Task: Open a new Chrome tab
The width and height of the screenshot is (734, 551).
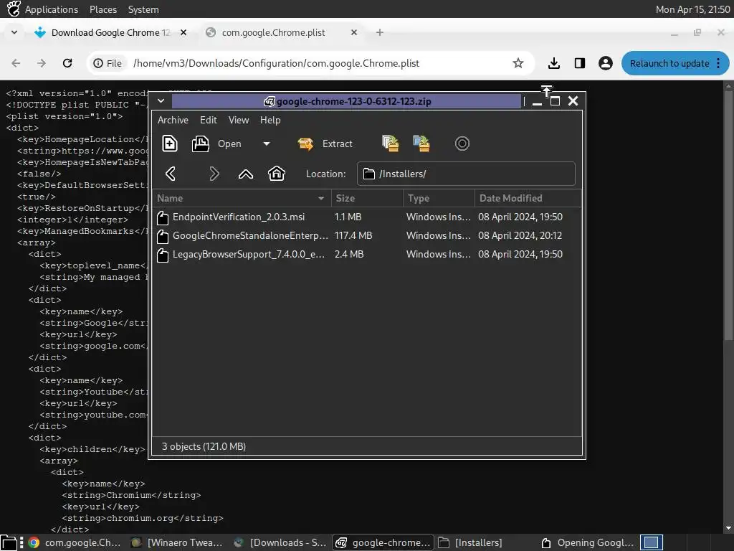Action: (380, 32)
